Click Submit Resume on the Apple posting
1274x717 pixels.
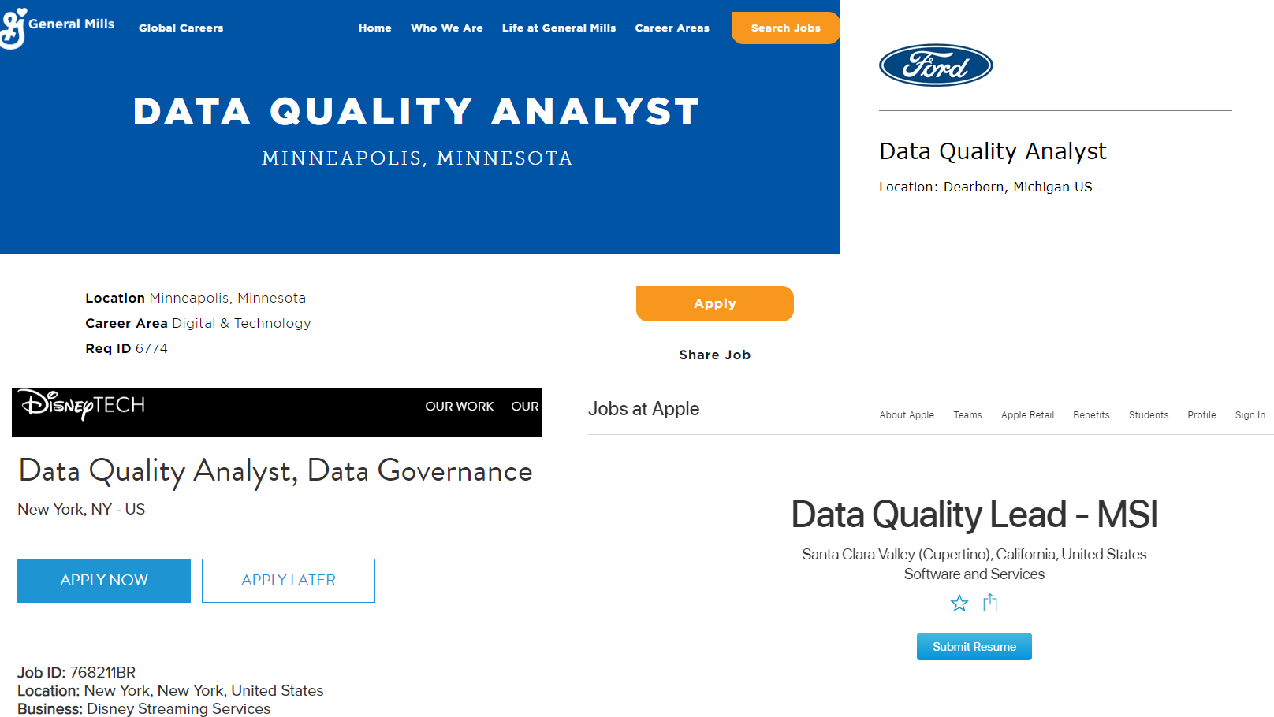pyautogui.click(x=974, y=646)
